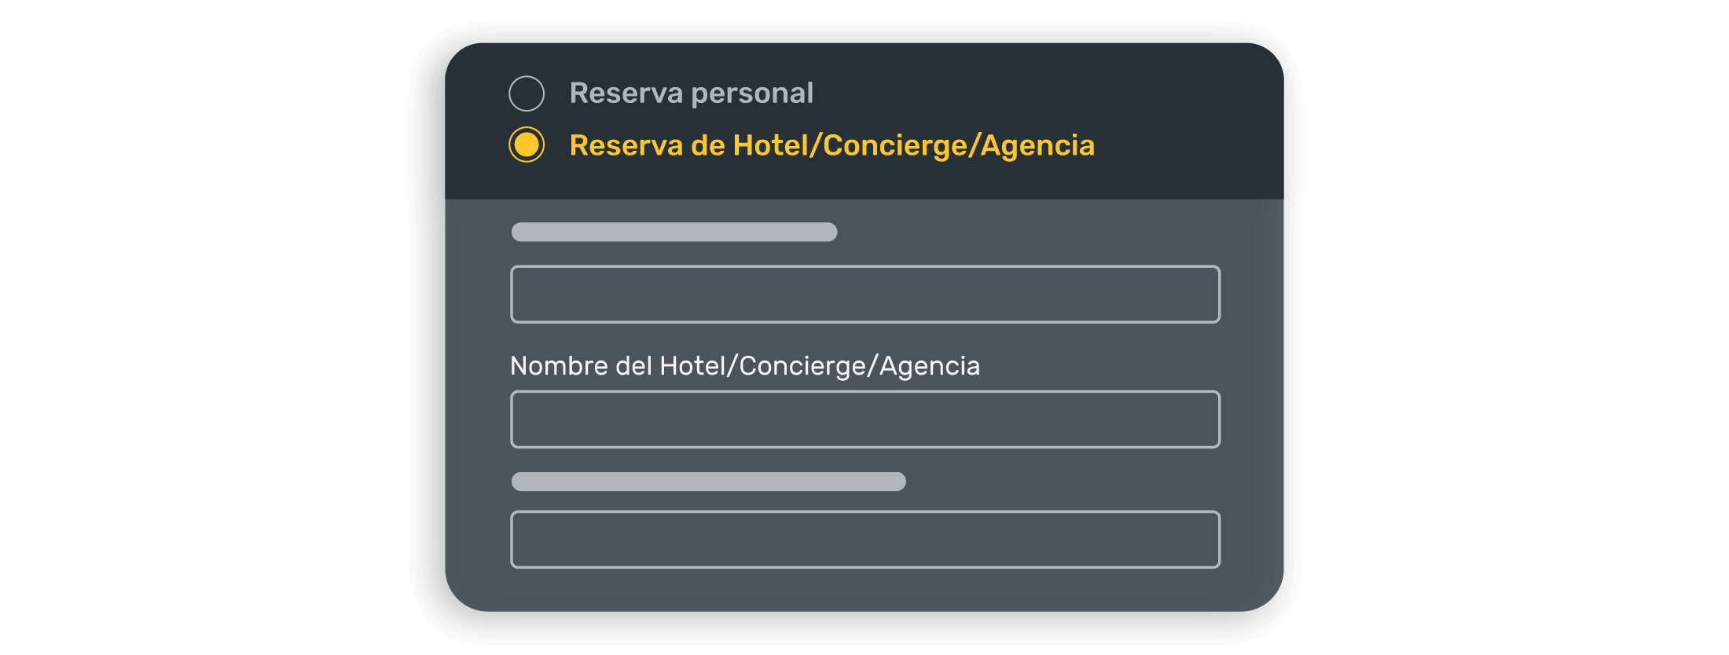The width and height of the screenshot is (1729, 655).
Task: Click the right end of the first input field
Action: (1195, 295)
